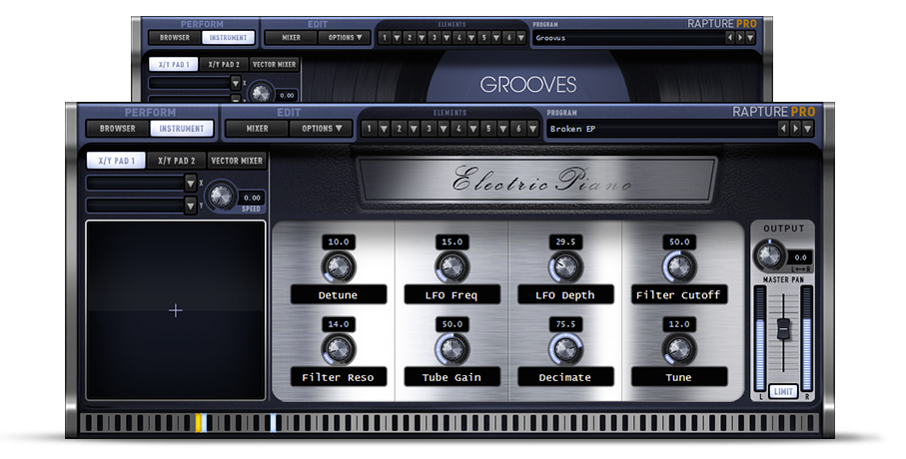The image size is (906, 459).
Task: Go to next program in the Broken EP window
Action: [x=795, y=129]
